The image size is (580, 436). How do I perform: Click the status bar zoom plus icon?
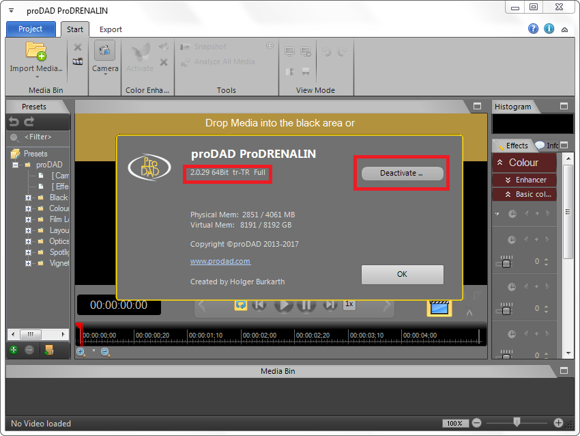tap(558, 422)
